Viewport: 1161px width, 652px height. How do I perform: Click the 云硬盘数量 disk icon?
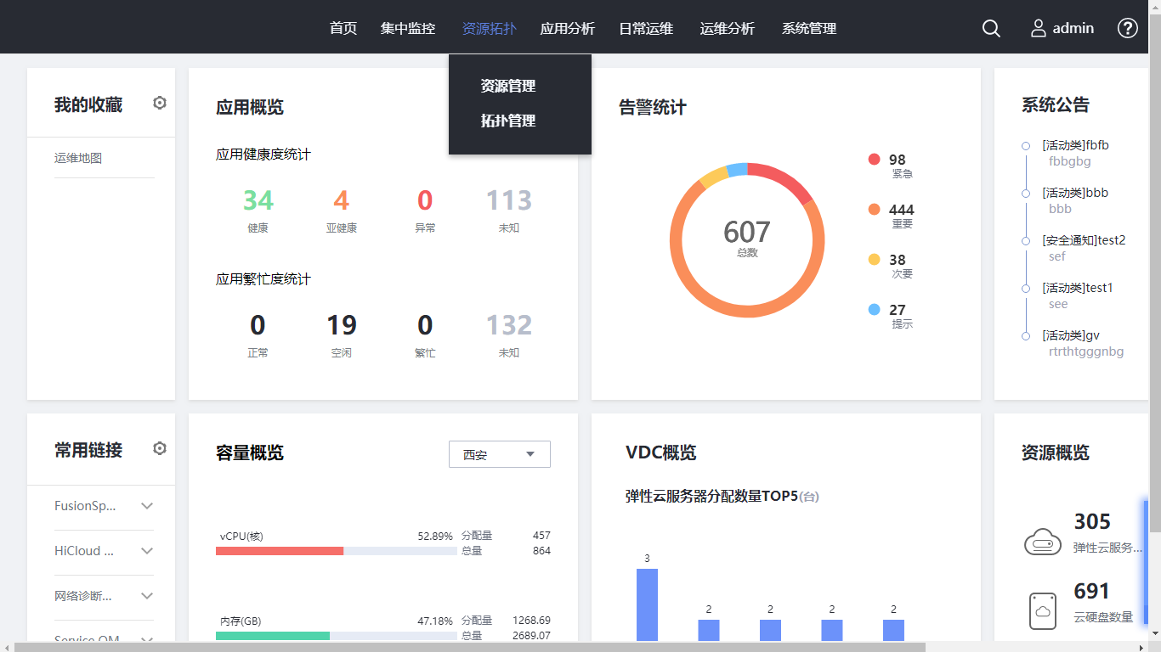tap(1043, 610)
